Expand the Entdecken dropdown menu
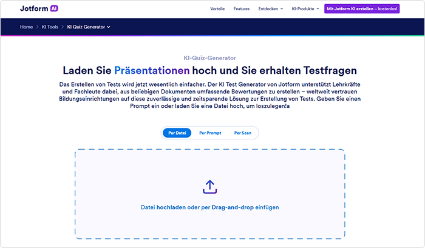The image size is (425, 248). [271, 8]
